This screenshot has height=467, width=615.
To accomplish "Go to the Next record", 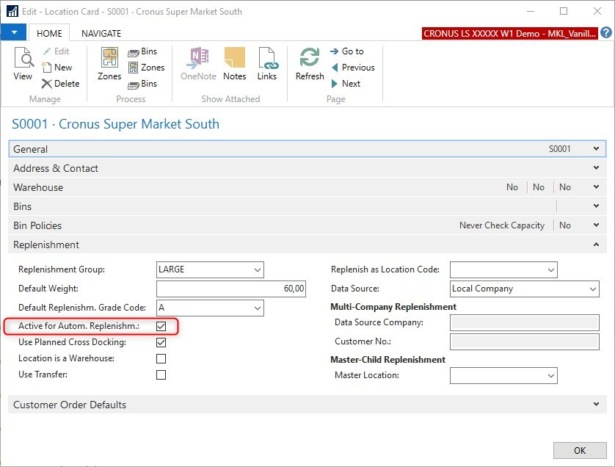I will [345, 84].
